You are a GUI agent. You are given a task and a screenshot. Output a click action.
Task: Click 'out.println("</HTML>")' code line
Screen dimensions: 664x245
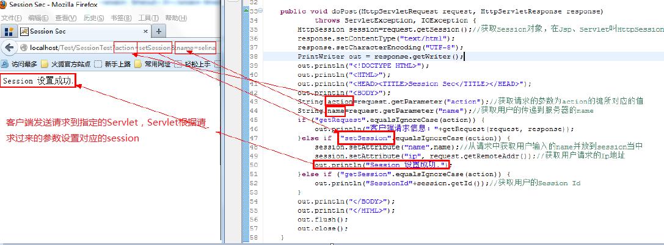point(346,210)
